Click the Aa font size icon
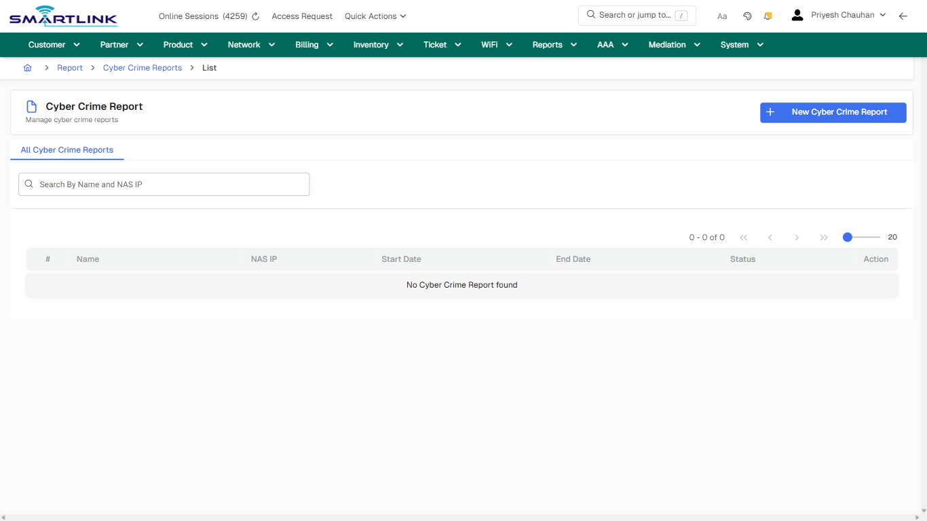 [722, 16]
